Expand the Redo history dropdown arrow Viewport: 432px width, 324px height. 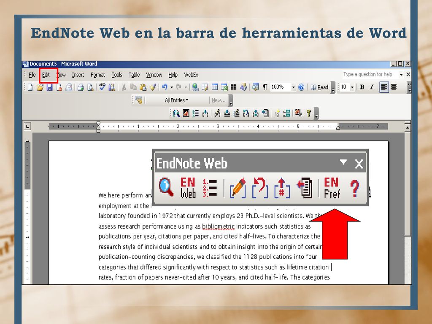[x=186, y=87]
